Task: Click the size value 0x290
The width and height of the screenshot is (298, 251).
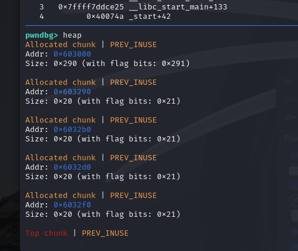Action: pos(65,64)
